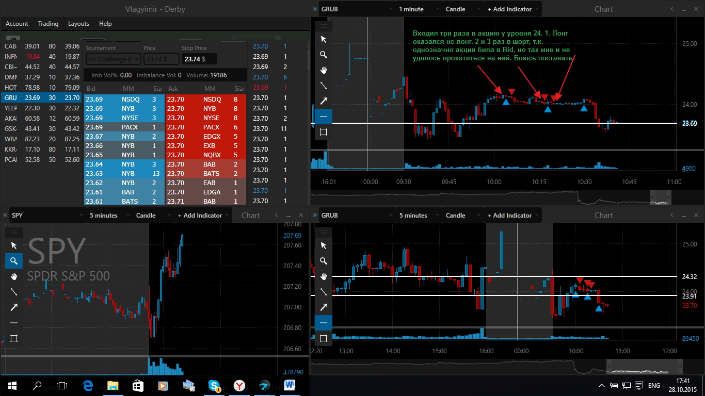Viewport: 705px width, 396px height.
Task: Open Word from the taskbar
Action: (x=289, y=385)
